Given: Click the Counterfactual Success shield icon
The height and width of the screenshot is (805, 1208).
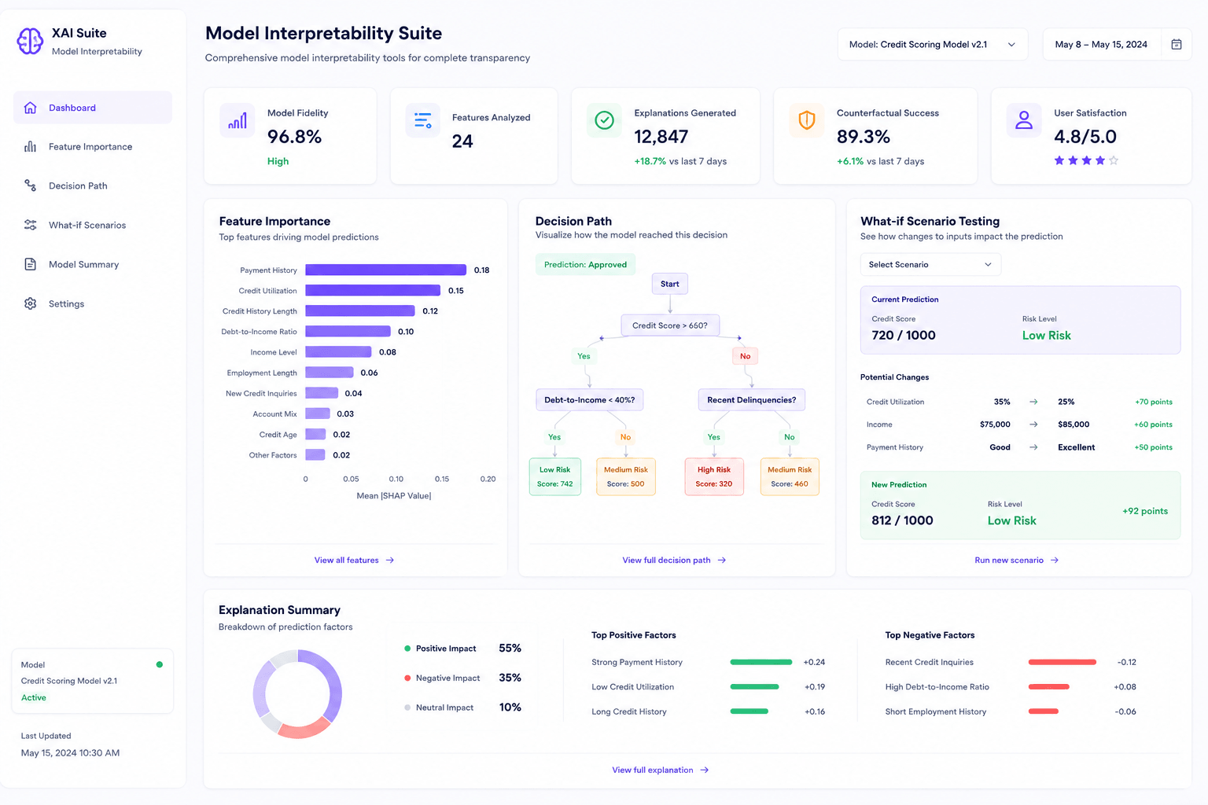Looking at the screenshot, I should 807,120.
